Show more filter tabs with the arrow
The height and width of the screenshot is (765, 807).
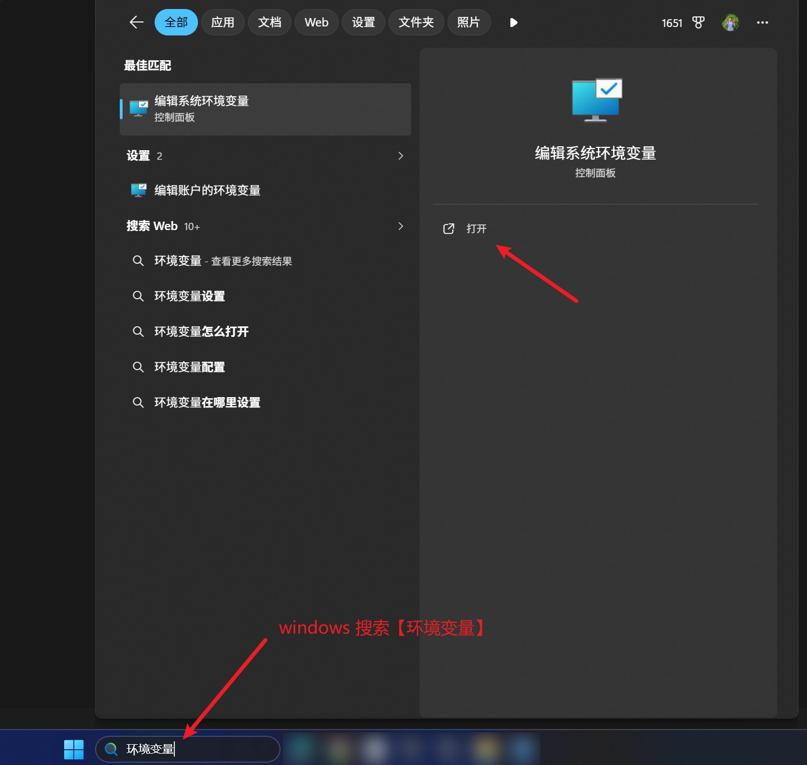[x=513, y=22]
